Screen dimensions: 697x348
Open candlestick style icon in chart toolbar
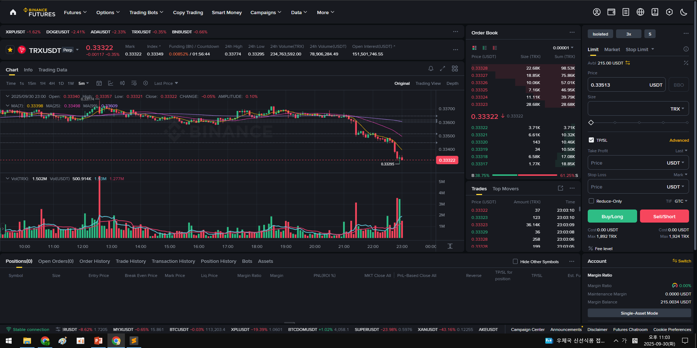point(122,83)
